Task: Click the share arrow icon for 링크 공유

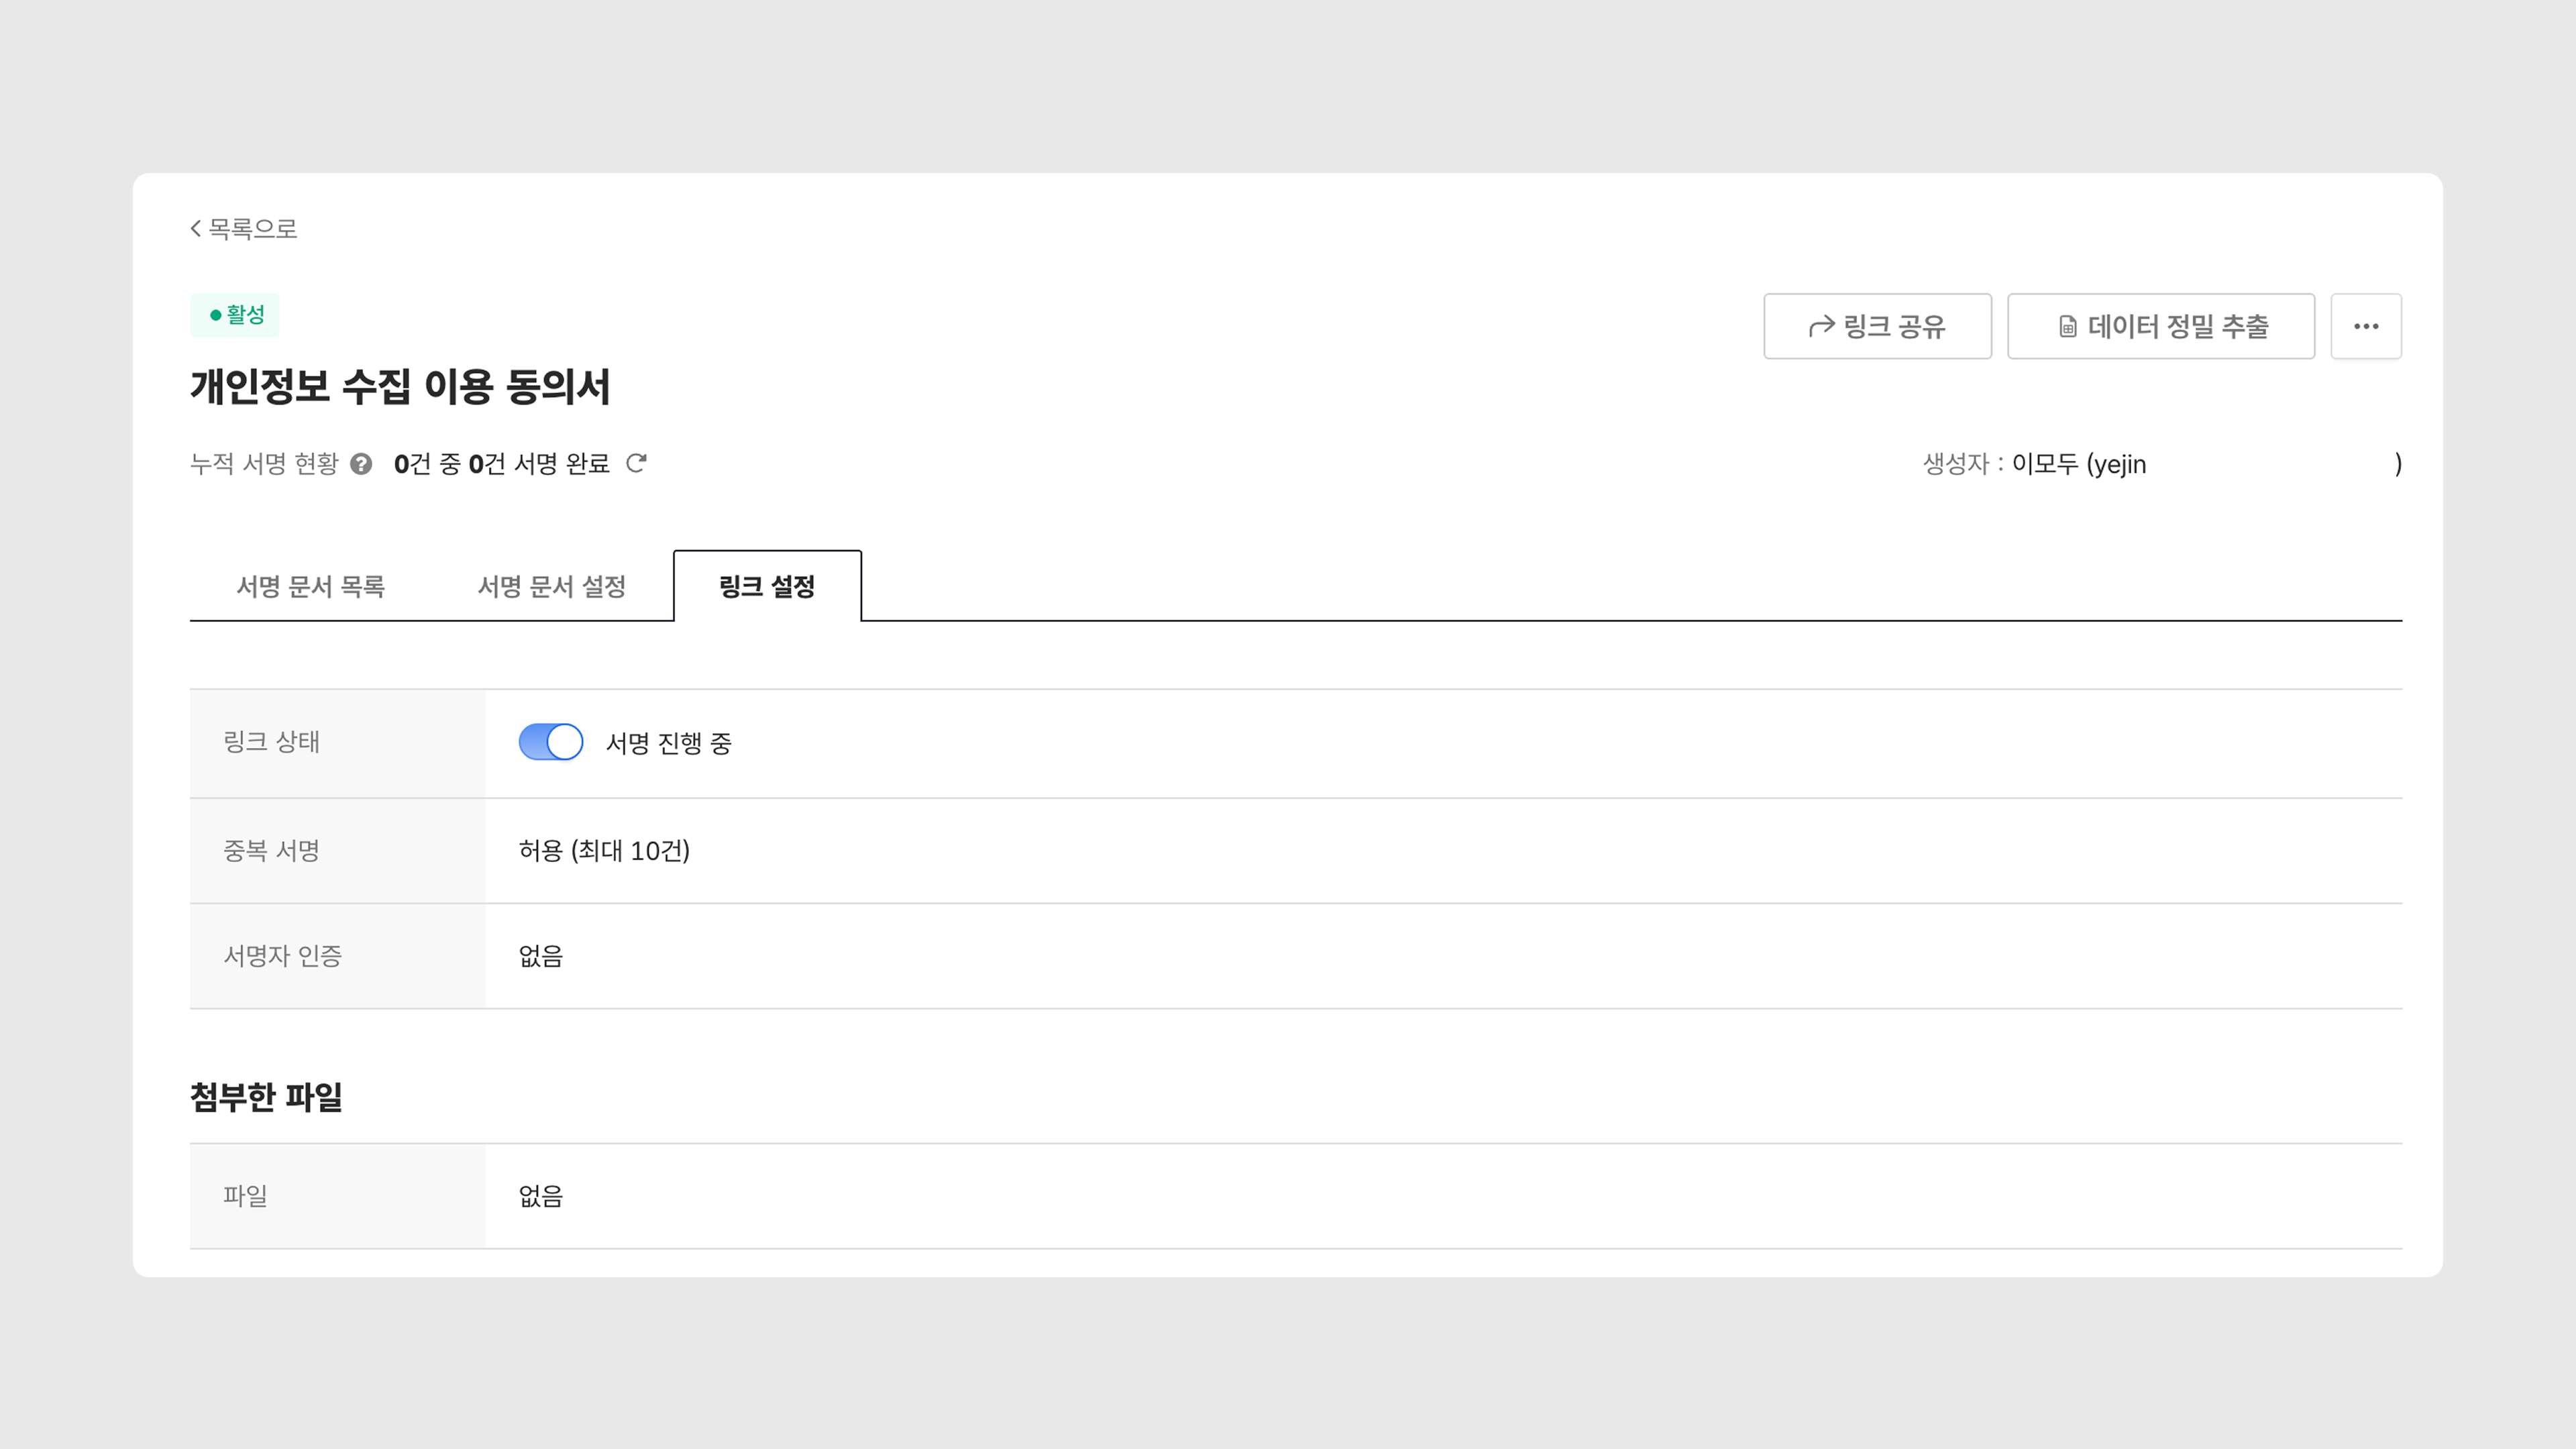Action: point(1821,326)
